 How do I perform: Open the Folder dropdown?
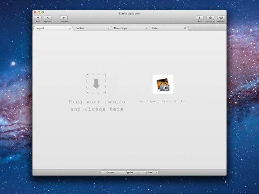click(149, 173)
